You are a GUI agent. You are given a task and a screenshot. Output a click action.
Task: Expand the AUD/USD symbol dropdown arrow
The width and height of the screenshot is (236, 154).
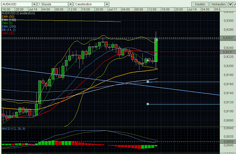[34, 4]
